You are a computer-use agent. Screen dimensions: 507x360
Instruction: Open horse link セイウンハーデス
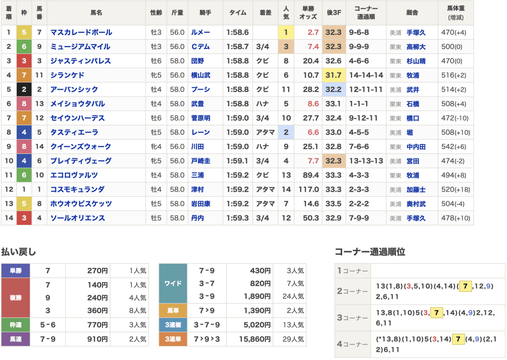(x=78, y=118)
